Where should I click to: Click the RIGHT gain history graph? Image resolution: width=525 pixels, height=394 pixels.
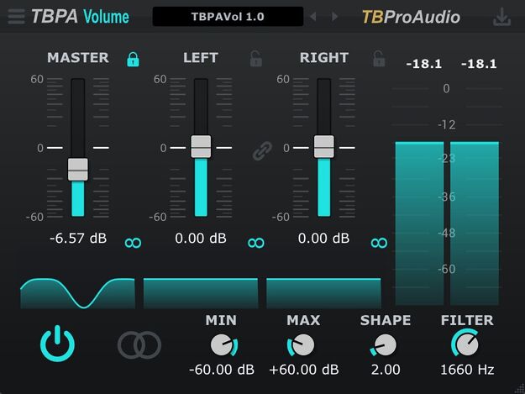click(323, 293)
